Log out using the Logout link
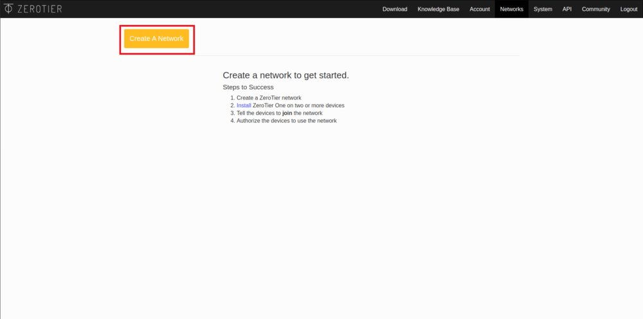 (x=628, y=9)
